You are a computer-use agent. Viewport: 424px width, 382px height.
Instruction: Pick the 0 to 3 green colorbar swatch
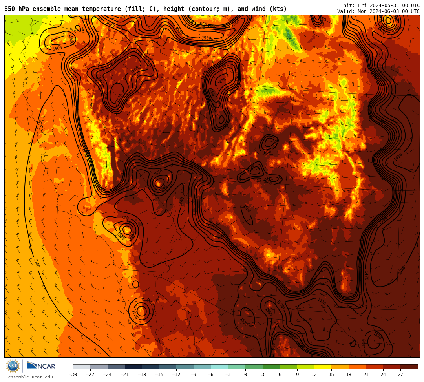(254, 367)
